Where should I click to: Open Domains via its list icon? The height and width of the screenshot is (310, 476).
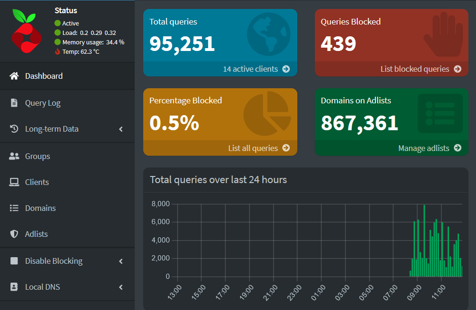point(13,208)
